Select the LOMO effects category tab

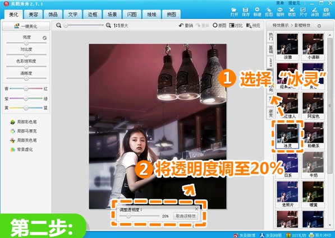pyautogui.click(x=270, y=62)
